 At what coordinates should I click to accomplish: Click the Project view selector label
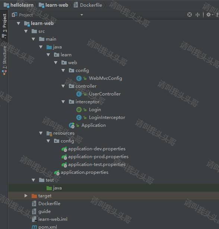pyautogui.click(x=26, y=15)
